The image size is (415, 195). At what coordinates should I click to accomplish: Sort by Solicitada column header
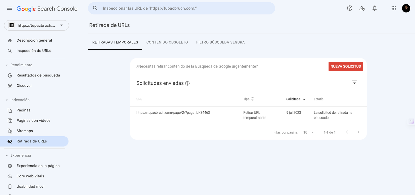(293, 99)
